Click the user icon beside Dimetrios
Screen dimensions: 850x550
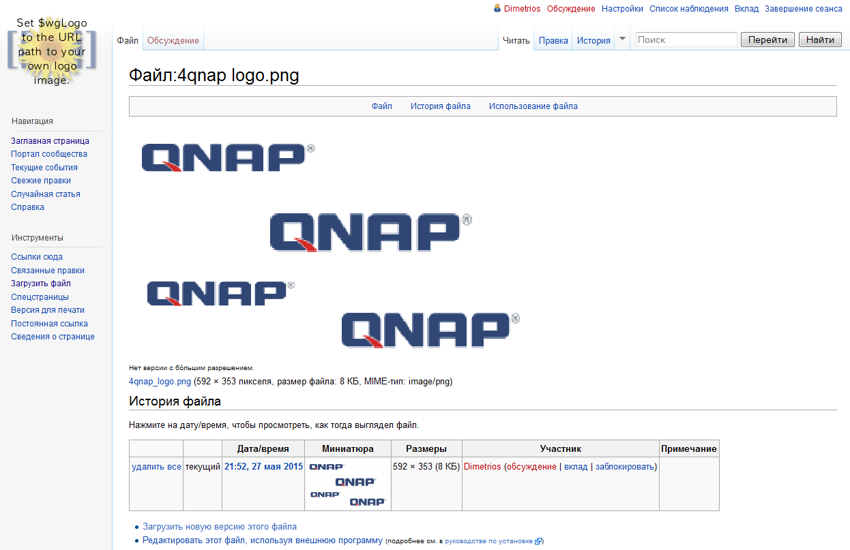coord(497,9)
